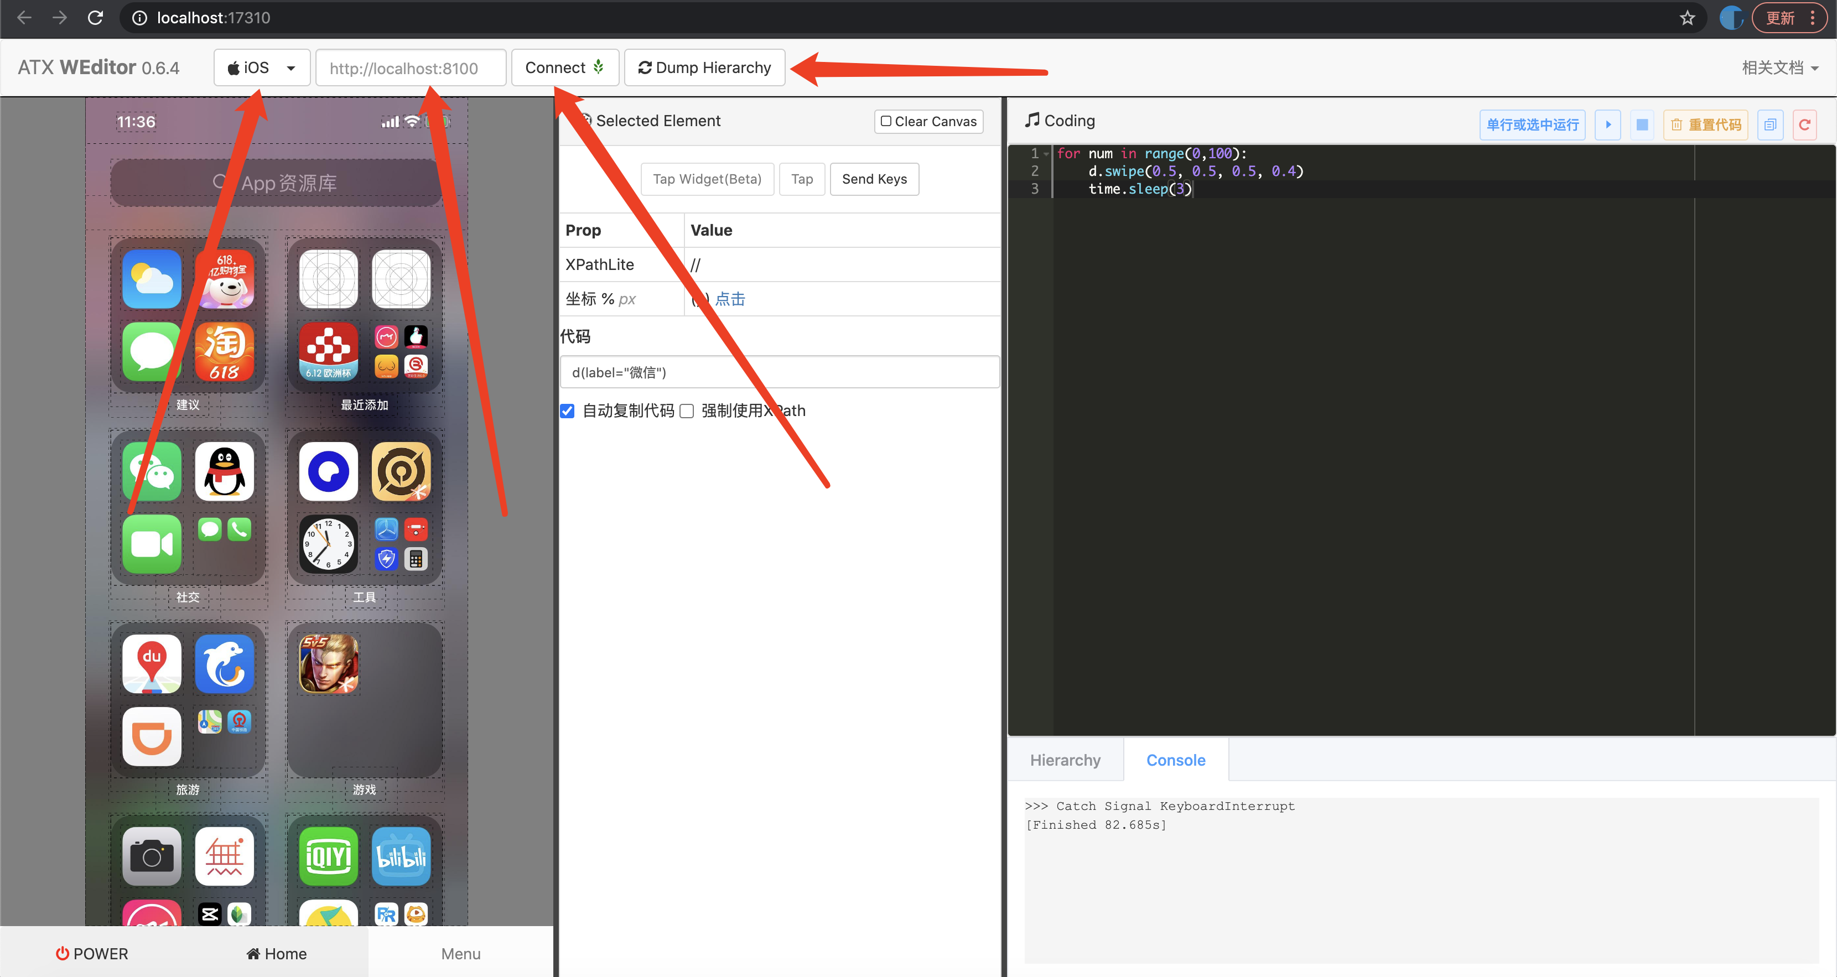Tap the bilibili app icon
The height and width of the screenshot is (977, 1837).
(x=401, y=856)
